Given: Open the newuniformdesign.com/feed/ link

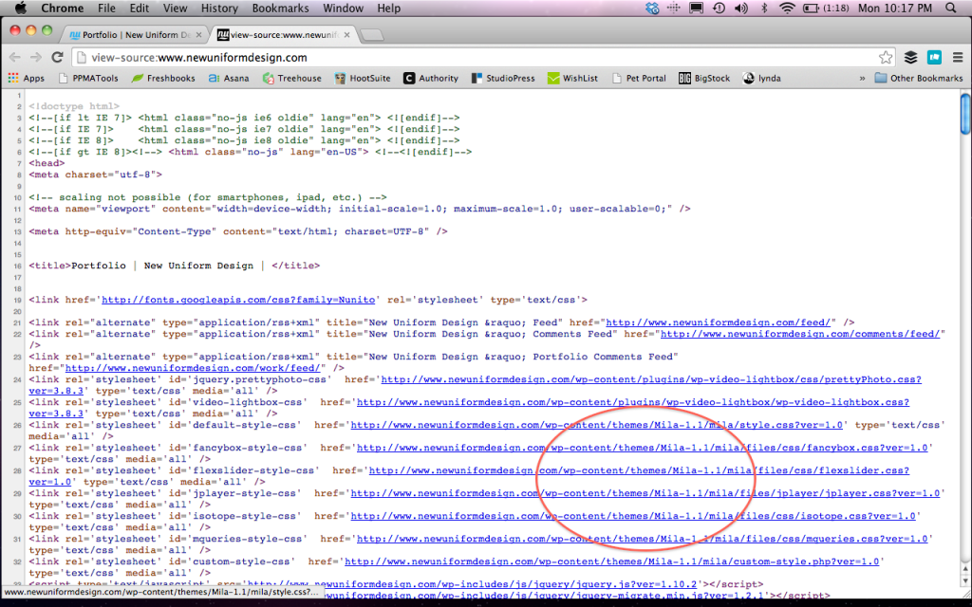Looking at the screenshot, I should [x=718, y=322].
